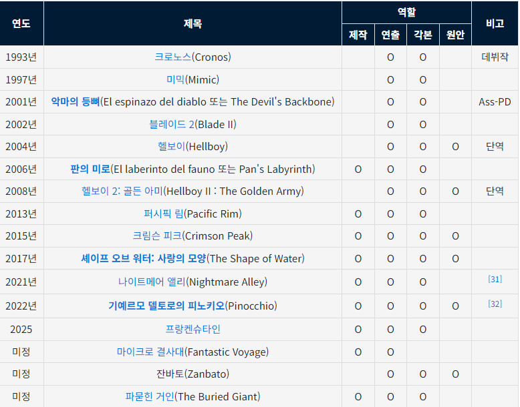
Task: Open the 악마의 등뼈 film link
Action: (76, 101)
